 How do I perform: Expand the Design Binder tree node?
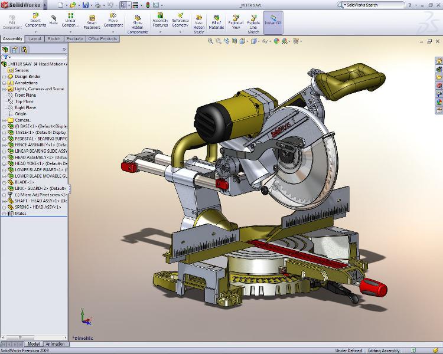[x=4, y=77]
